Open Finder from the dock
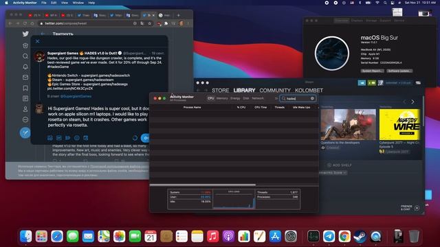Screen dimensions: 440x247 coord(26,236)
